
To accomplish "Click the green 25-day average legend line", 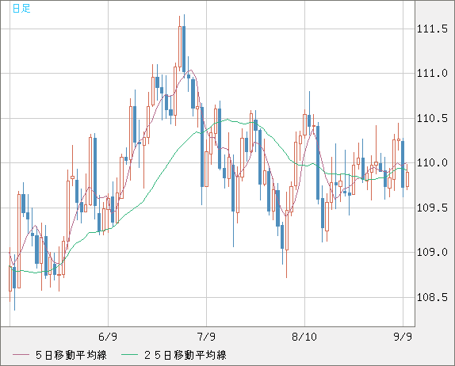I will tap(129, 355).
